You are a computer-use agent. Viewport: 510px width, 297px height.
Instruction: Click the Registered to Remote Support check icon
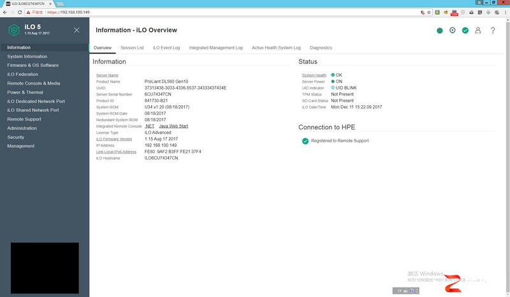(305, 141)
